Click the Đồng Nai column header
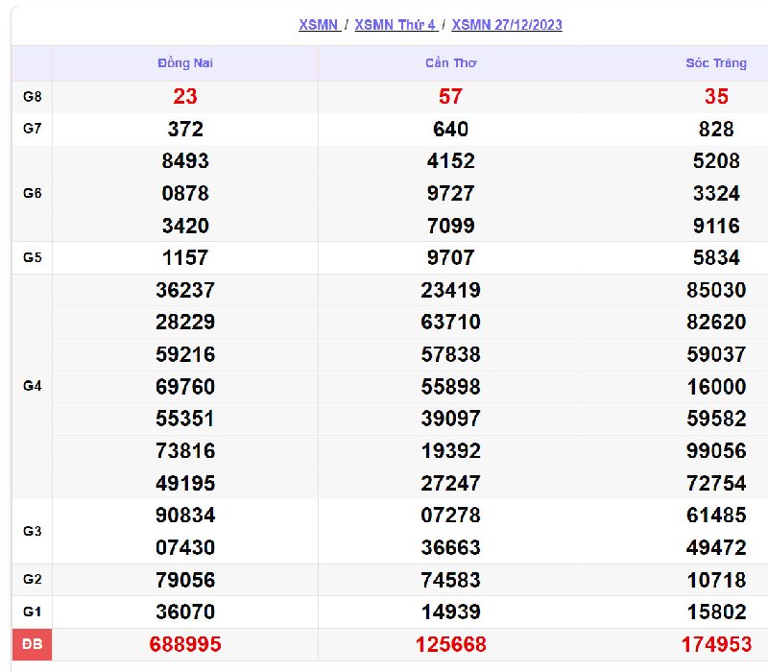The width and height of the screenshot is (768, 672). [x=185, y=63]
